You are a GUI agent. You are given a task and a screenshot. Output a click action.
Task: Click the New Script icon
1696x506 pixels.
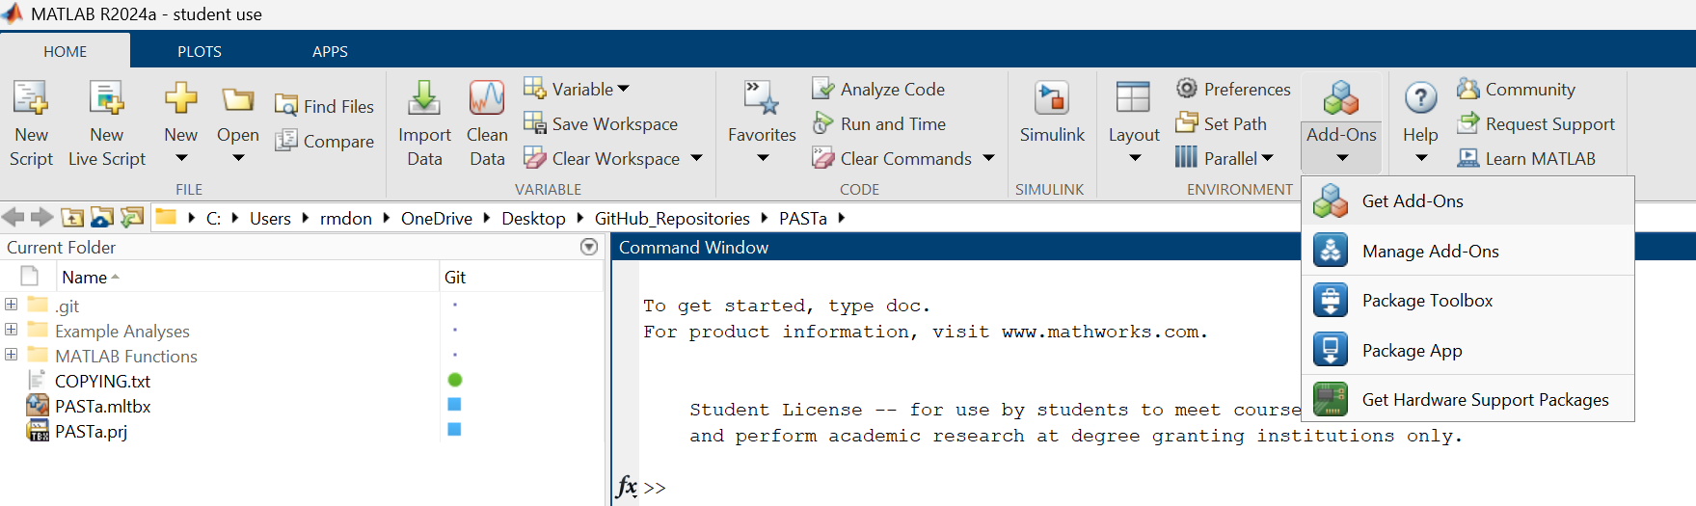(x=30, y=98)
